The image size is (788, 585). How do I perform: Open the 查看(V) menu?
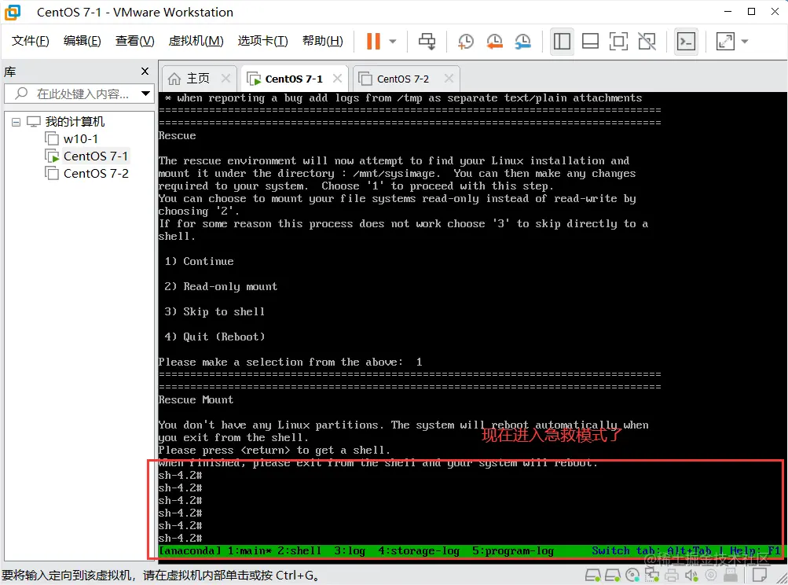[134, 41]
